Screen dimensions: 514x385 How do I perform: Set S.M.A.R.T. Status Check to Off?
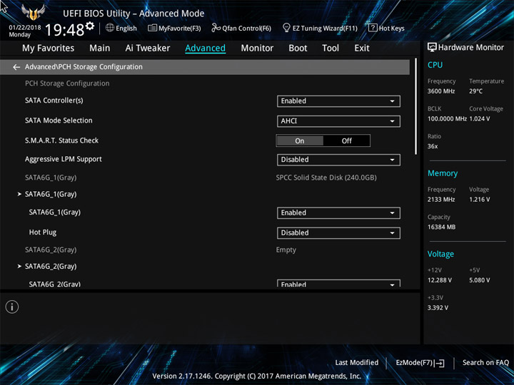click(346, 140)
